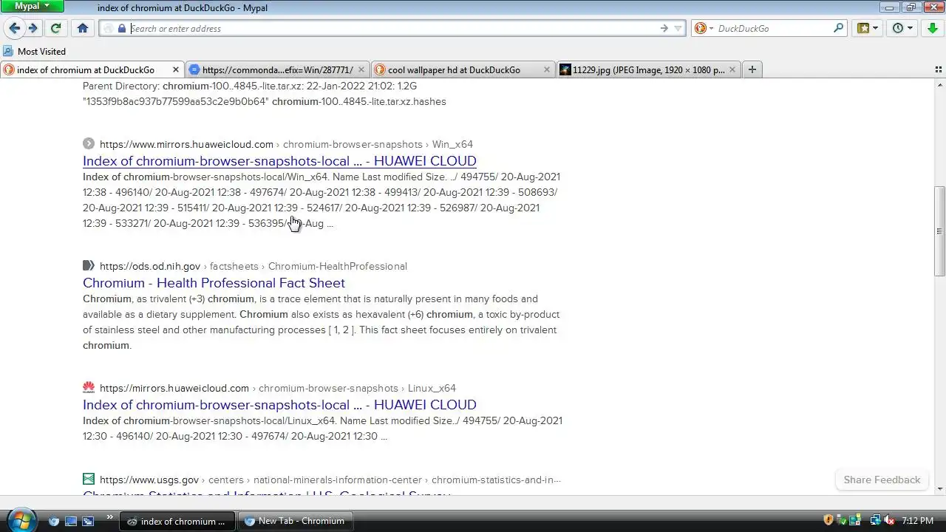946x532 pixels.
Task: Click the www.mirrors.huaweicloud.com URL text
Action: coord(186,144)
